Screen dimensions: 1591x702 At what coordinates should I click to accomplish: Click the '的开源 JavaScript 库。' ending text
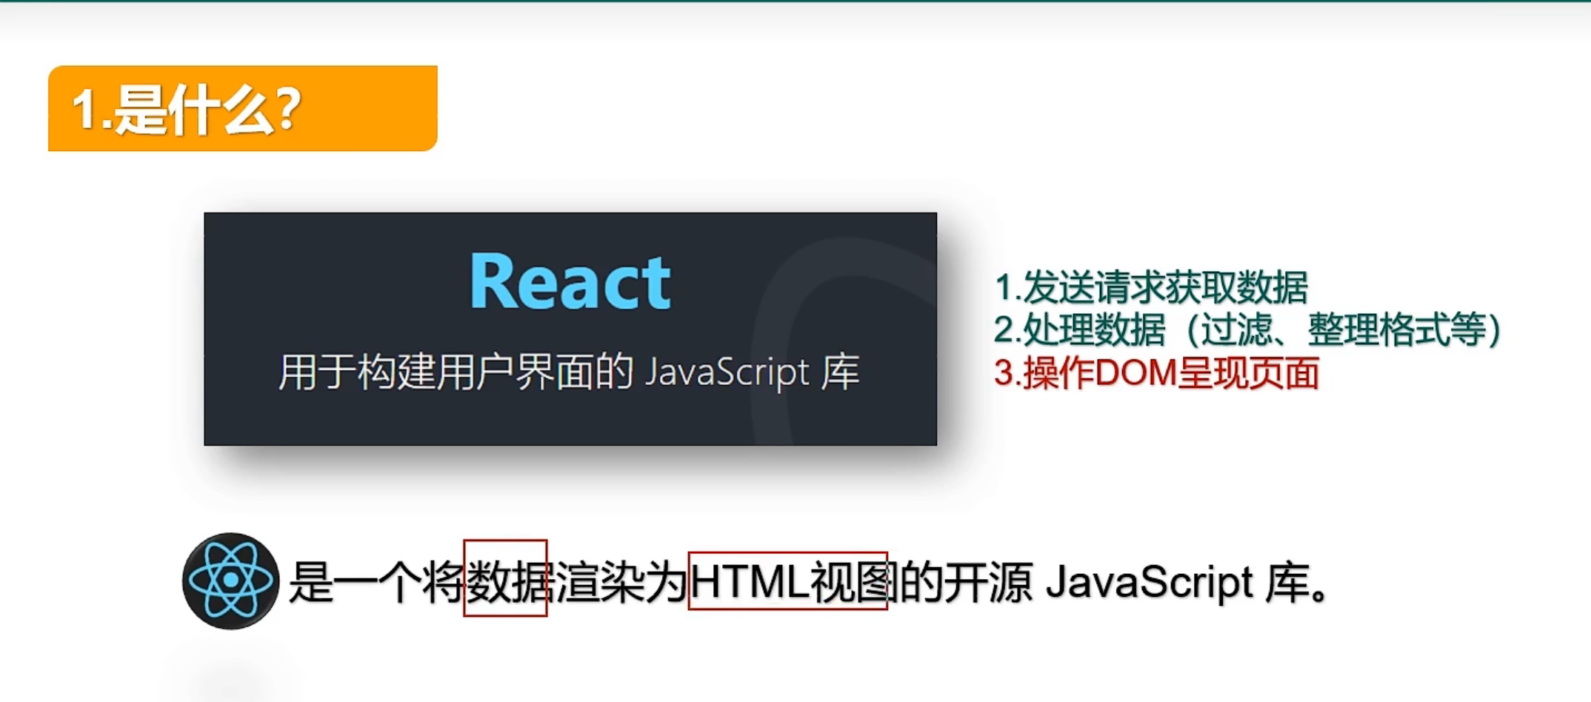[x=1115, y=582]
